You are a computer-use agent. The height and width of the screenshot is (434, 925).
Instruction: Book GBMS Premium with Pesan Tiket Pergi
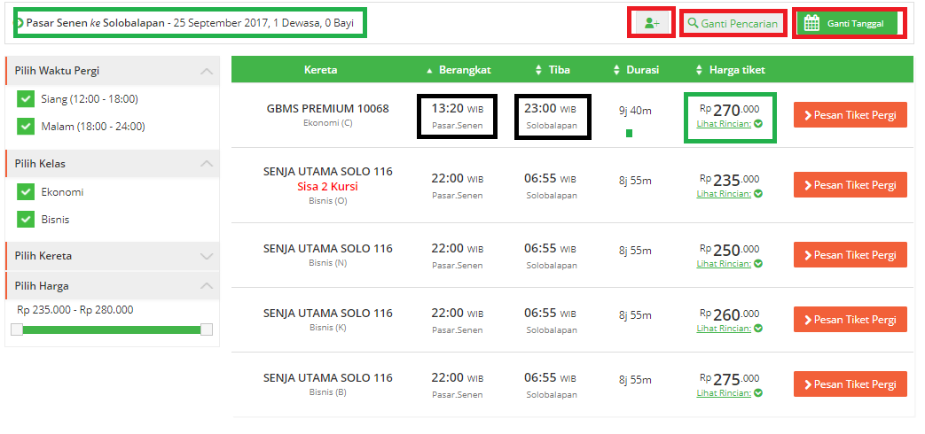click(850, 114)
